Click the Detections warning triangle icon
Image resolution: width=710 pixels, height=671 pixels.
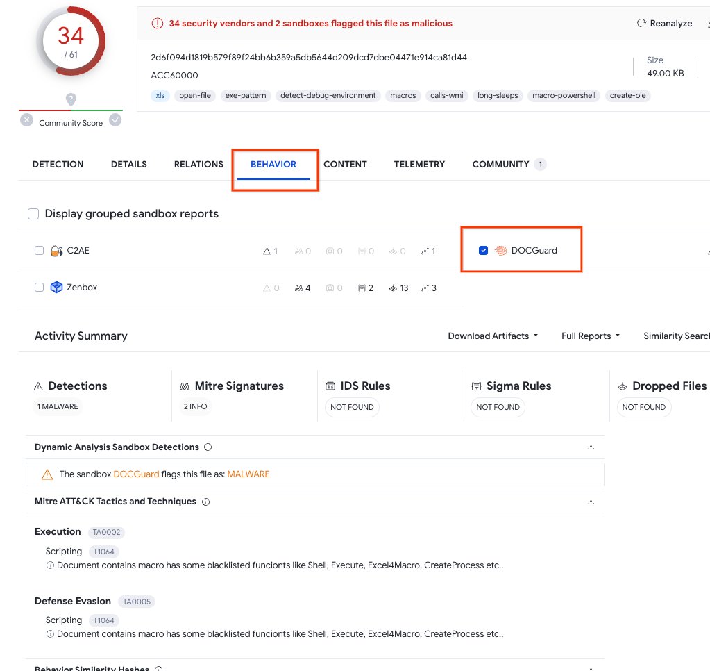tap(40, 386)
